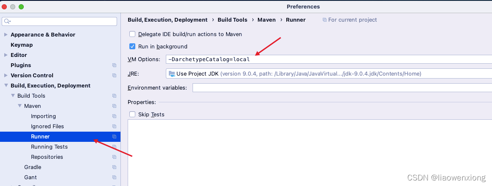Open Repositories settings
Viewport: 492px width, 186px height.
tap(47, 157)
